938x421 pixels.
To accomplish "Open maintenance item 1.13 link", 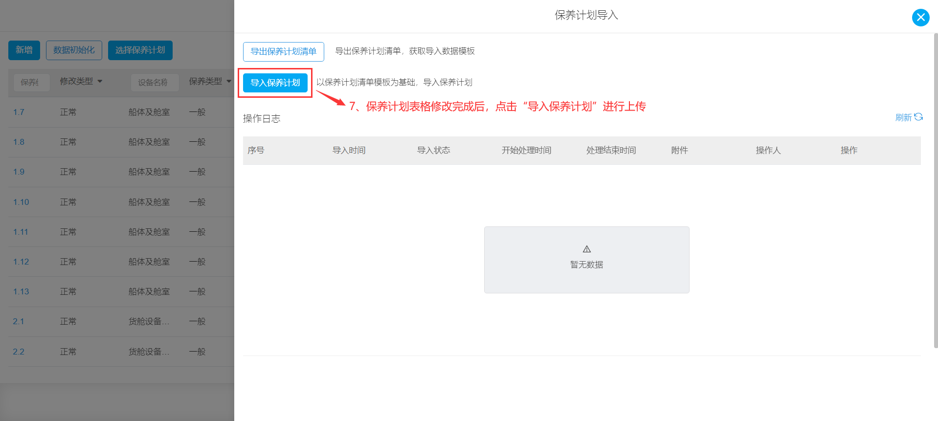I will [21, 292].
